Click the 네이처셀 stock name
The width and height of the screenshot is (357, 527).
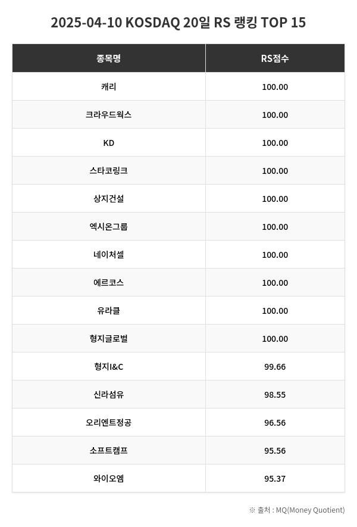pos(108,255)
